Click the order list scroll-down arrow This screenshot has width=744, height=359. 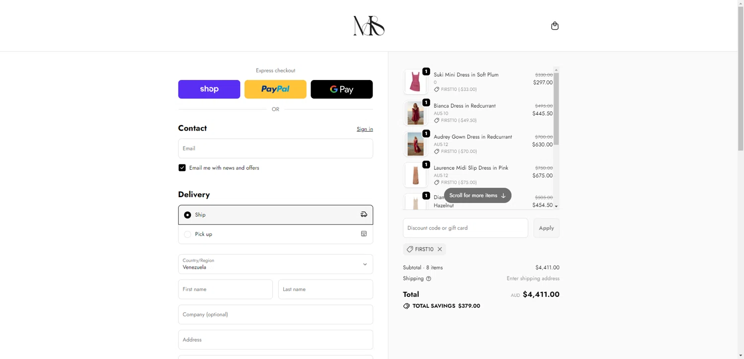click(556, 206)
